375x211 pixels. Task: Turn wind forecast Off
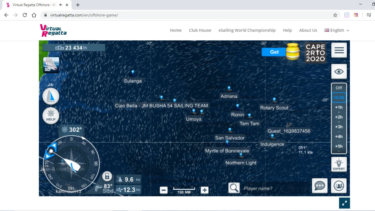[339, 88]
